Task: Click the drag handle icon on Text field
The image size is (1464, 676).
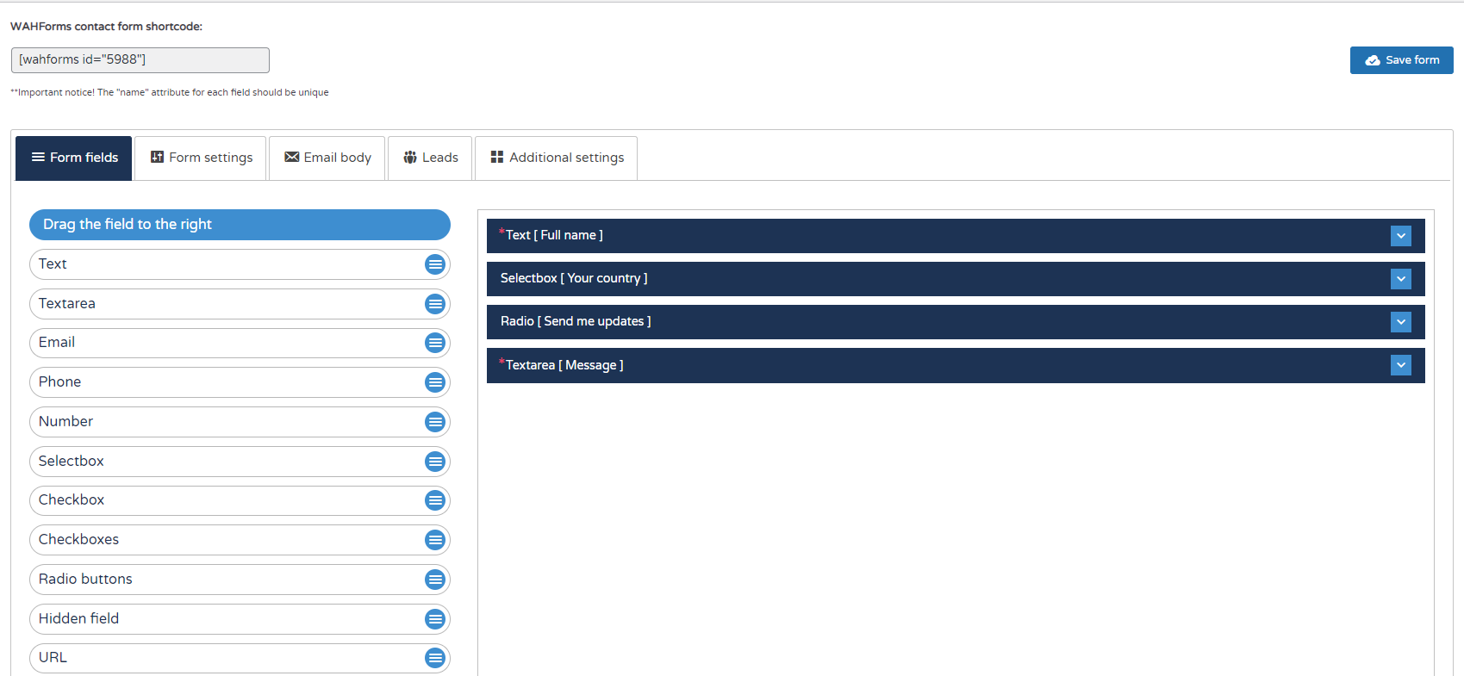Action: (435, 264)
